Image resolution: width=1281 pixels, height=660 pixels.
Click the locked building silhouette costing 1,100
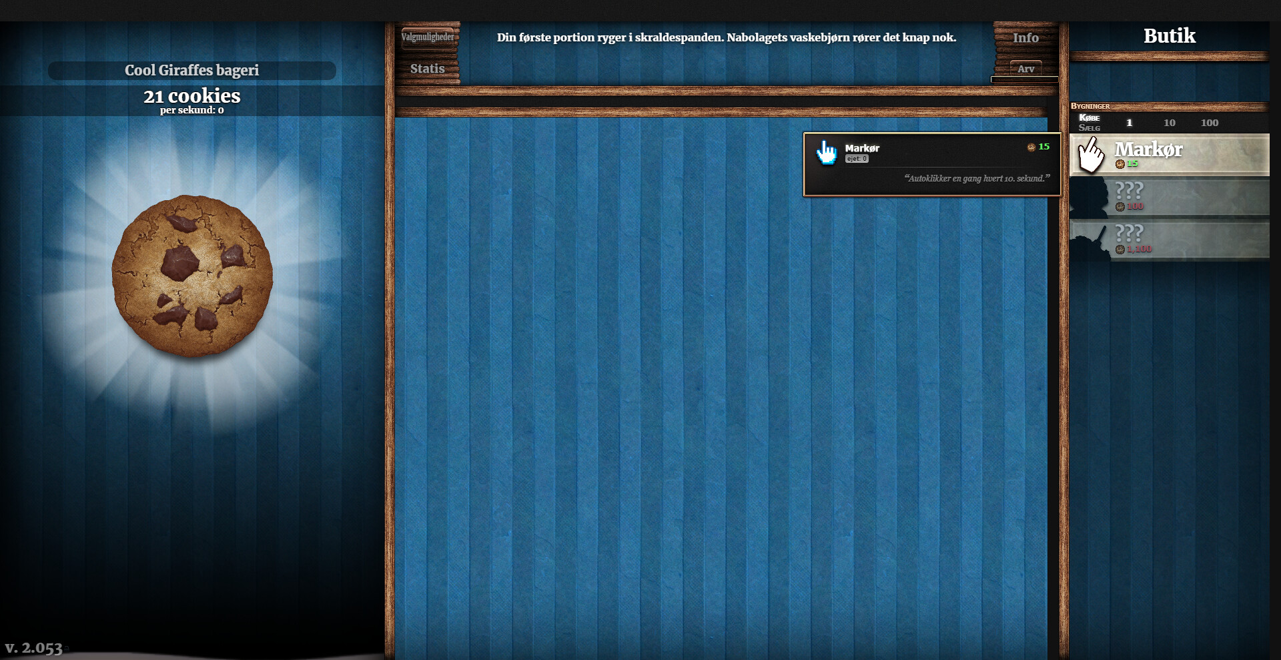(1090, 241)
